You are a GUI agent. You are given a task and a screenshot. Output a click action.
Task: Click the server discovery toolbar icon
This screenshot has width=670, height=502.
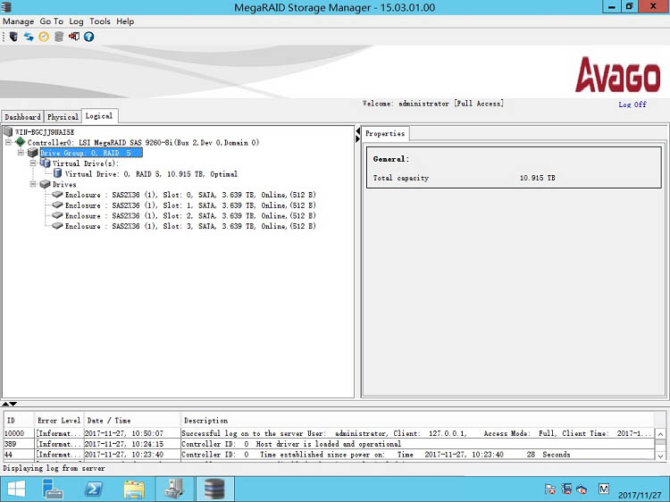point(13,37)
